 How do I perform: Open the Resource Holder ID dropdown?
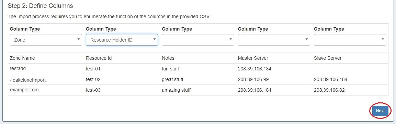coord(122,40)
